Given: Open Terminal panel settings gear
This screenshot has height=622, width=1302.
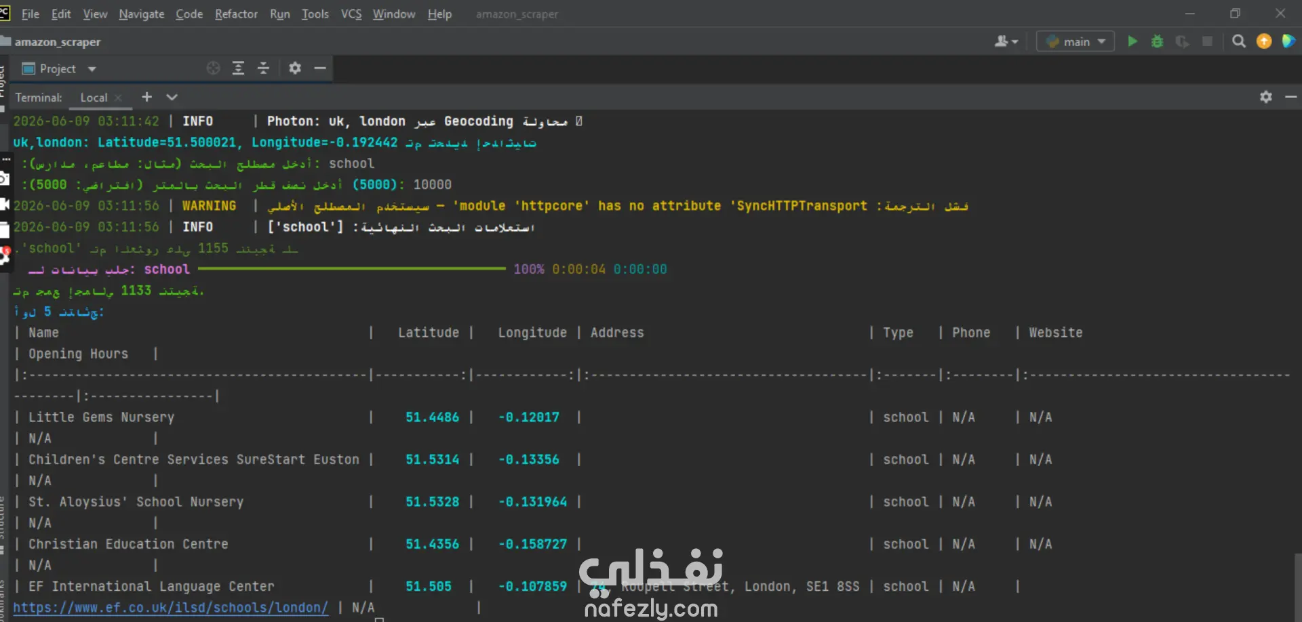Looking at the screenshot, I should pos(1266,97).
